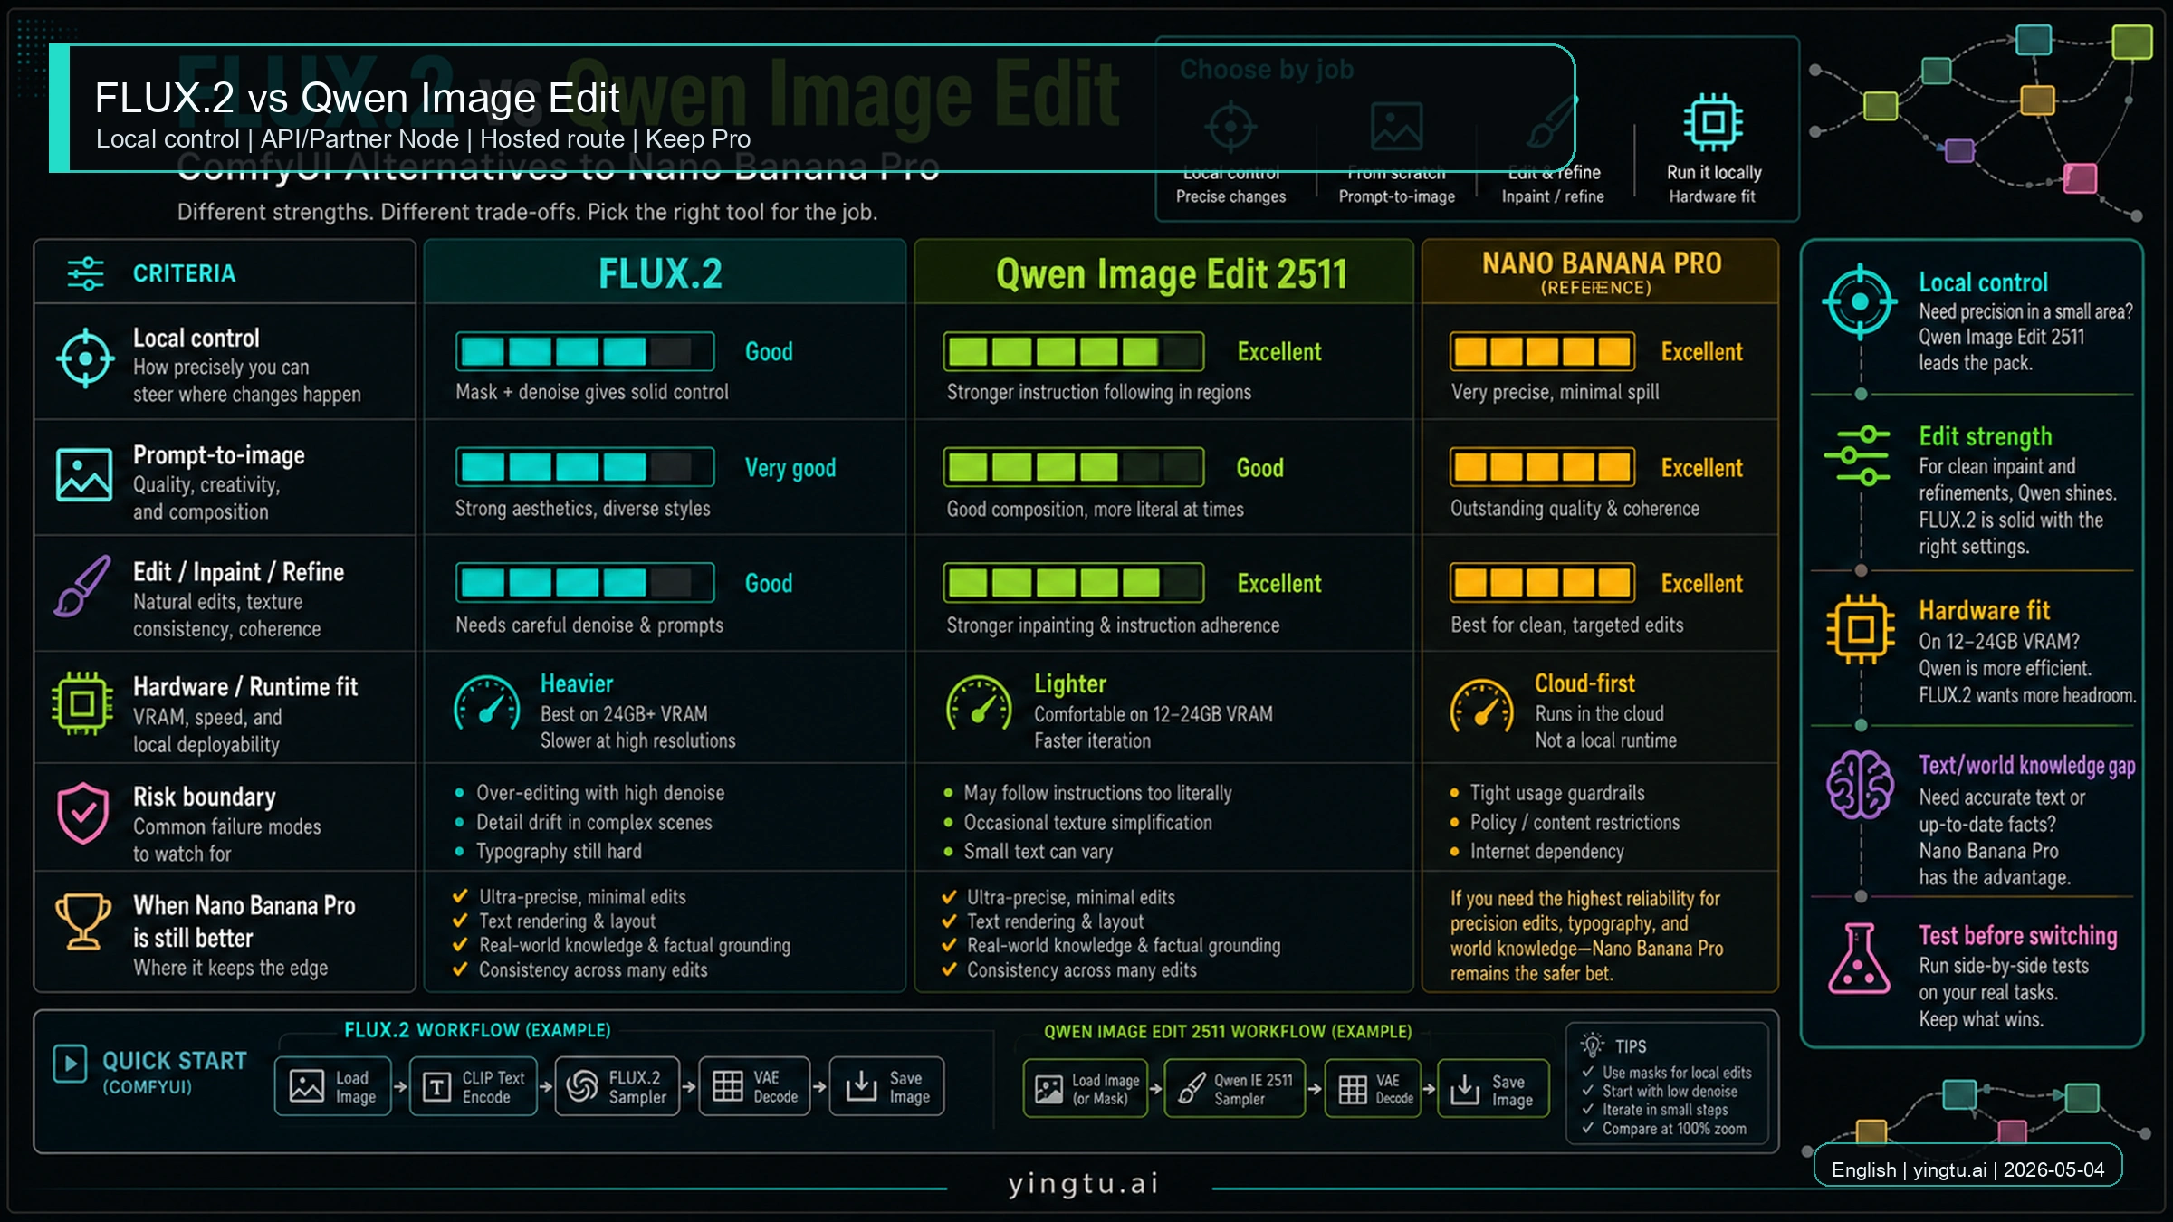The image size is (2173, 1222).
Task: Click "Typography still hard" text
Action: (x=559, y=851)
